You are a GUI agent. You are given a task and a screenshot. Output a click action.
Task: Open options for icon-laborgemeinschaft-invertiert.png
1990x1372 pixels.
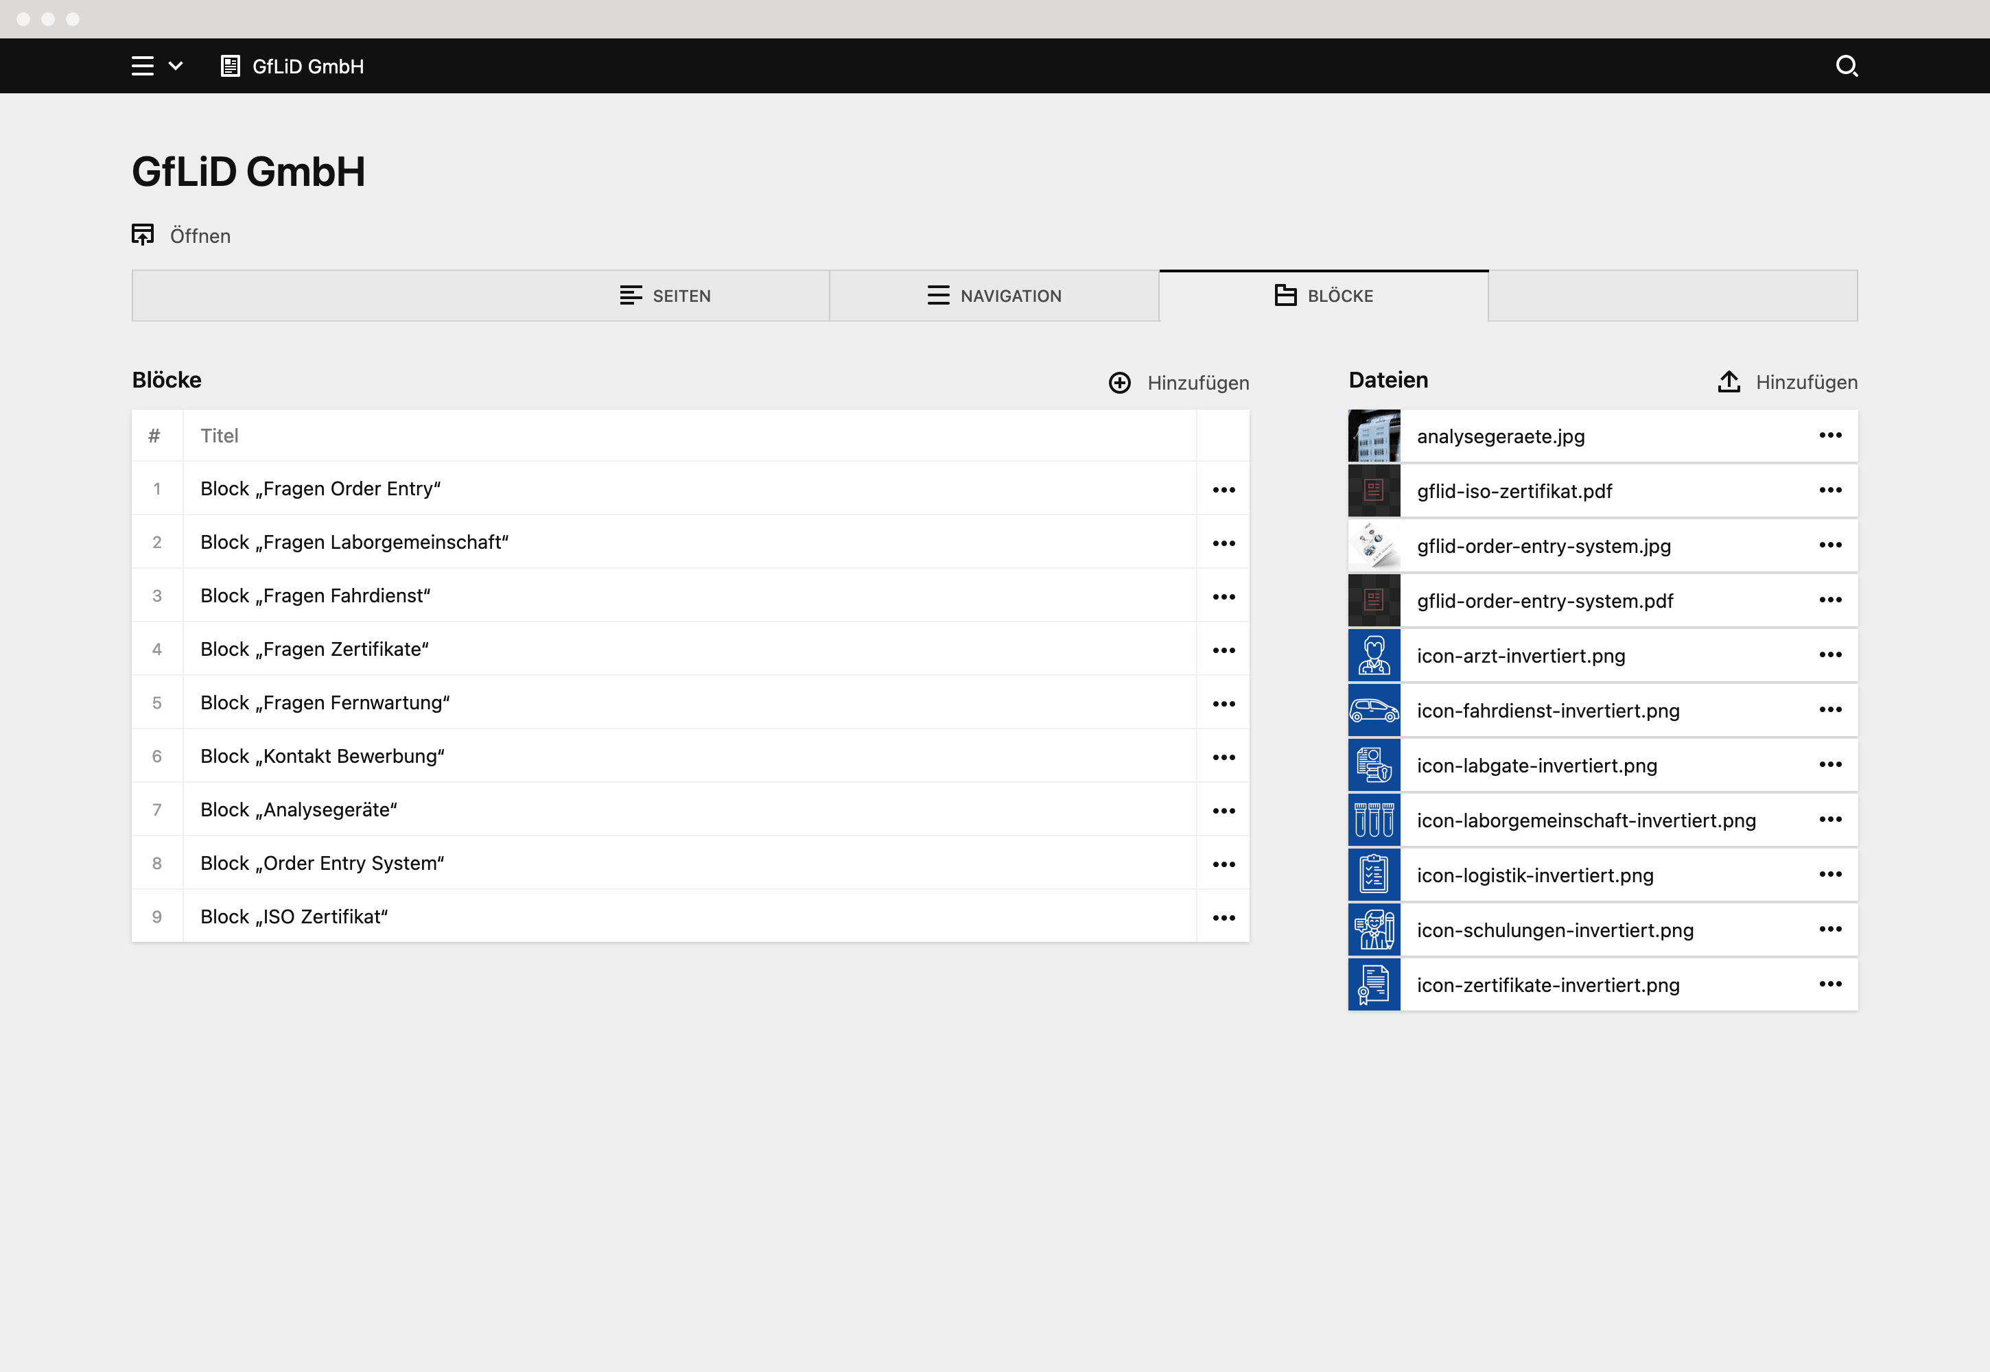point(1830,820)
